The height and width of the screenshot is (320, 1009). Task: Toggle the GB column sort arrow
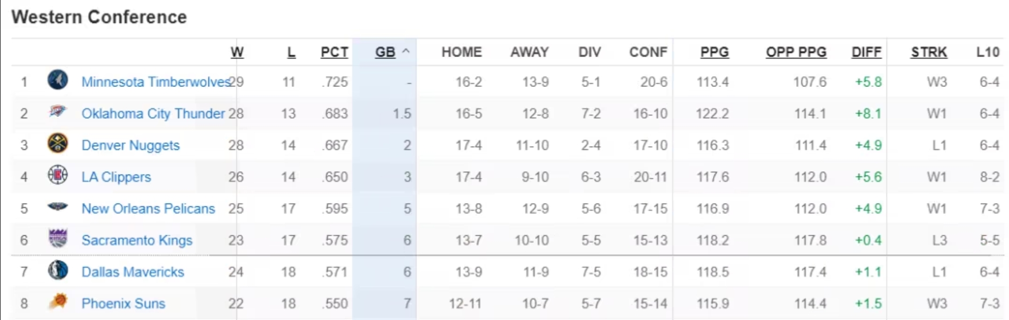click(406, 52)
